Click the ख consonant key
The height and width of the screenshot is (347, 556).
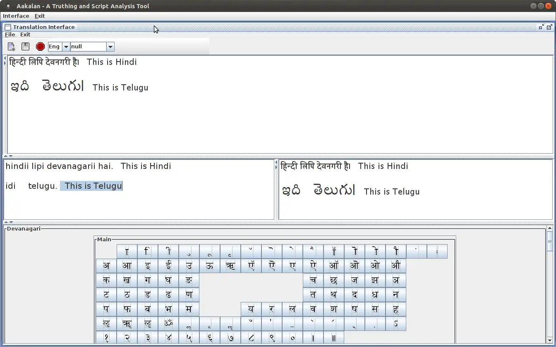coord(127,280)
